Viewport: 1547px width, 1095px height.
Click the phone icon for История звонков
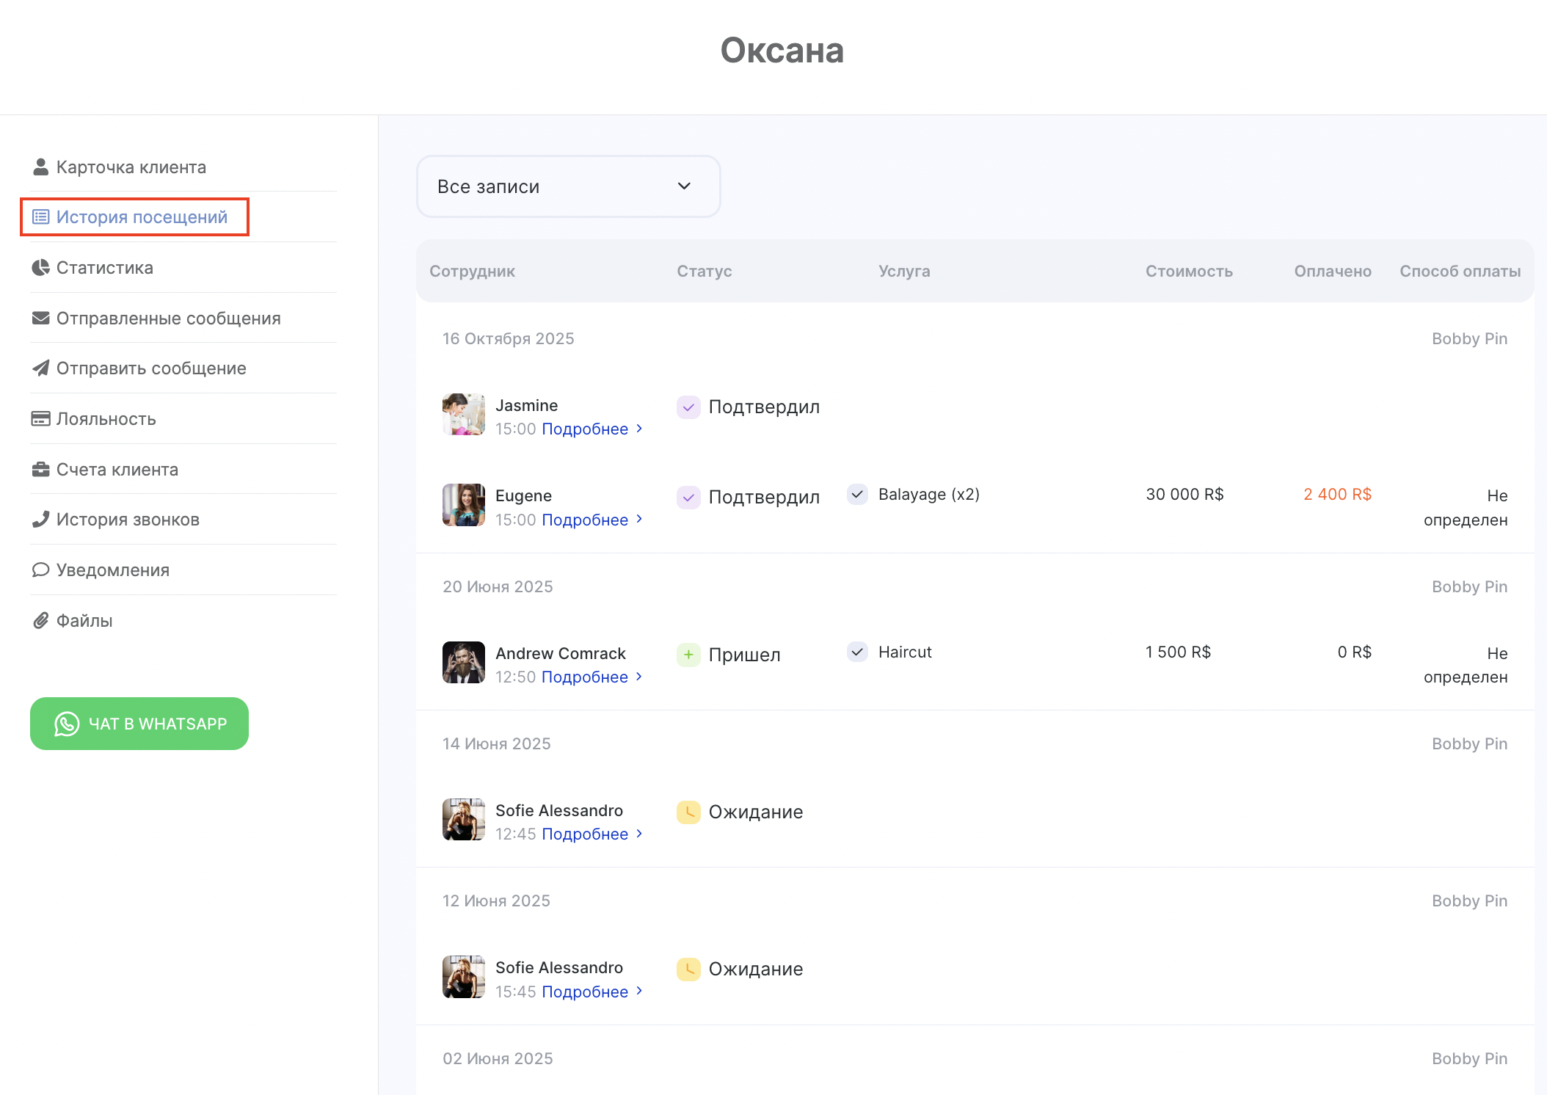click(x=40, y=520)
